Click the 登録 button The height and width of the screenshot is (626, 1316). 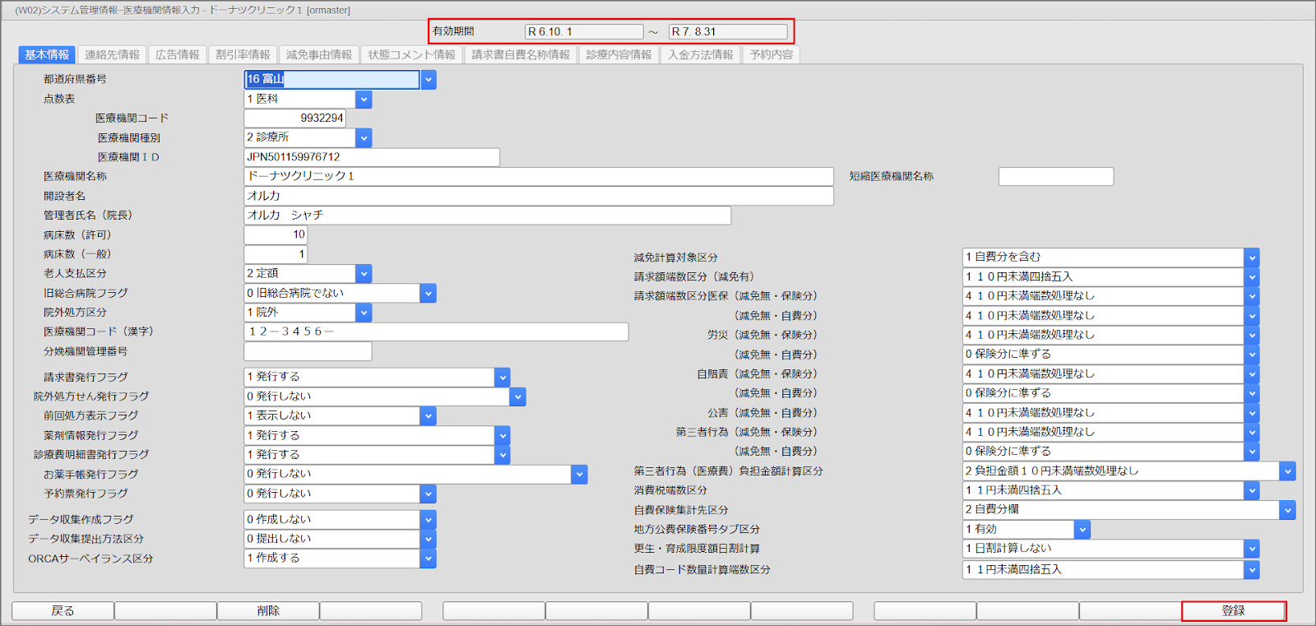click(x=1233, y=611)
